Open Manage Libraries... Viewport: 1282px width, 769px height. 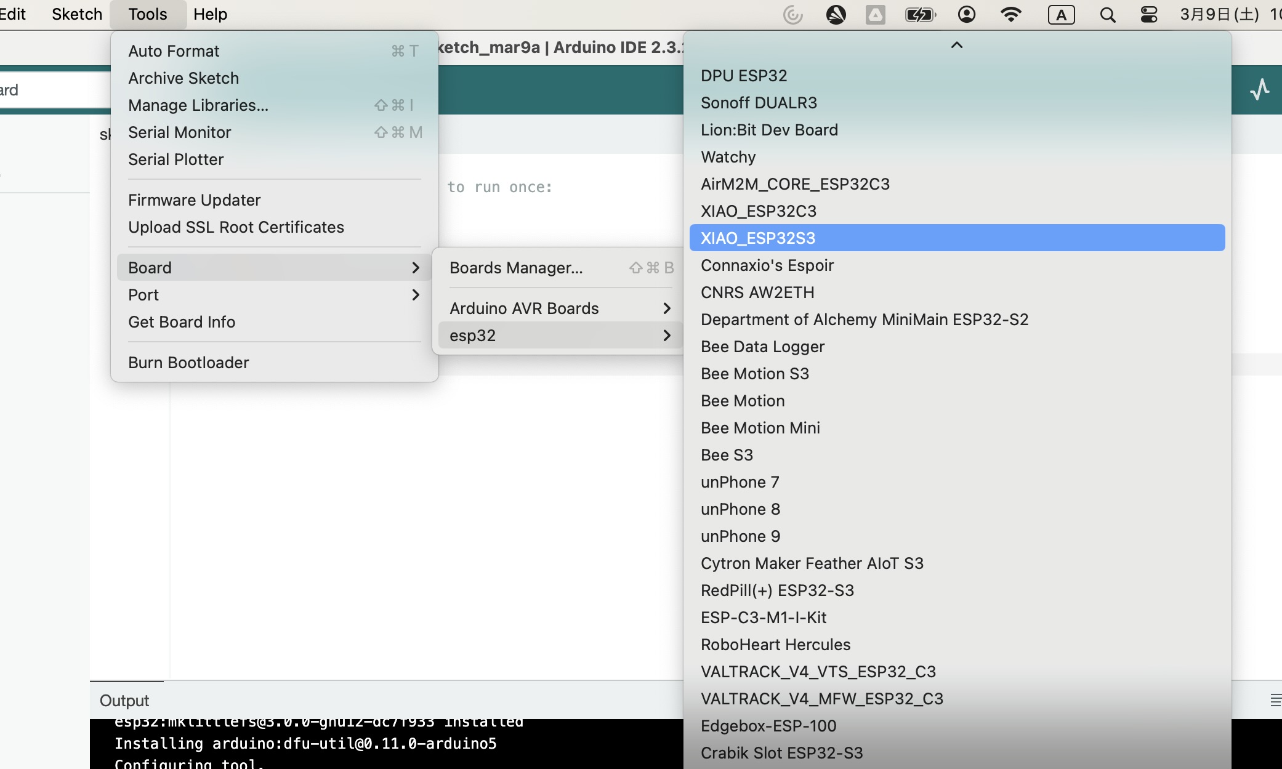pos(274,105)
